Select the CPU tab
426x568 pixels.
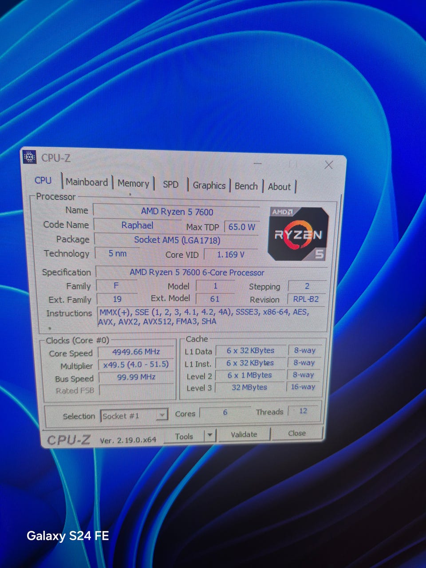pos(43,180)
